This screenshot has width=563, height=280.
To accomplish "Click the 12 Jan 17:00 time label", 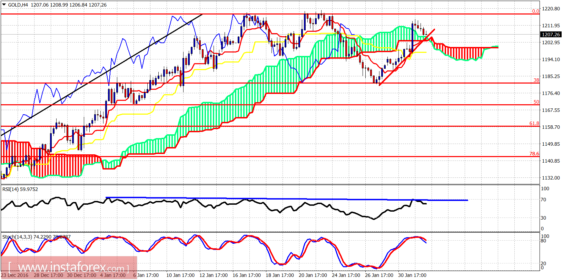I will tap(214, 275).
